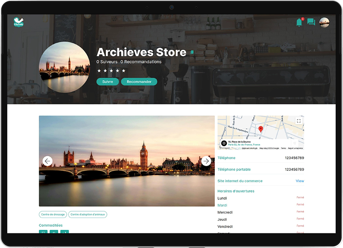The width and height of the screenshot is (343, 248).
Task: Click the Téléphone portable label
Action: [234, 169]
